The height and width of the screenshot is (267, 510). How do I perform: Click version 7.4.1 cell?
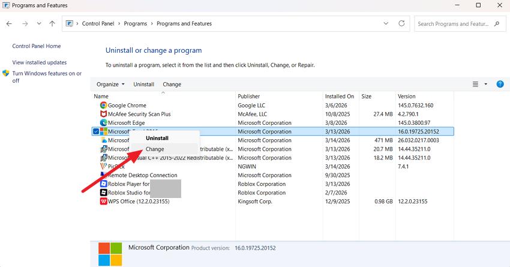tap(403, 167)
